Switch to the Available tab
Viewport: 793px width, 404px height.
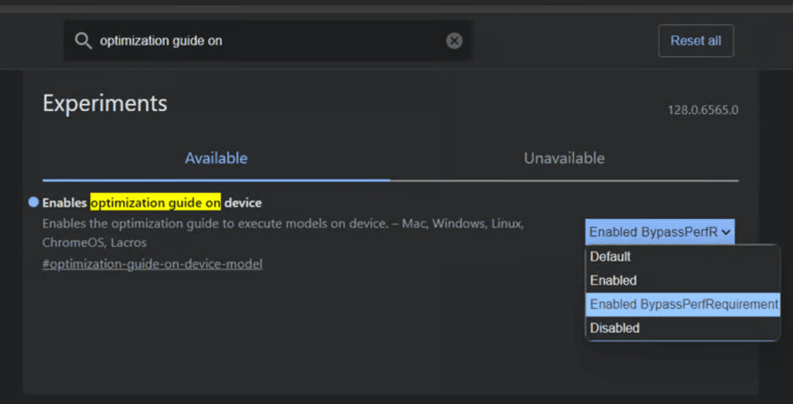(x=216, y=158)
